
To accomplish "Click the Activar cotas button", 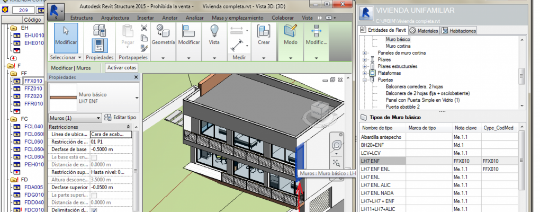I will [122, 68].
